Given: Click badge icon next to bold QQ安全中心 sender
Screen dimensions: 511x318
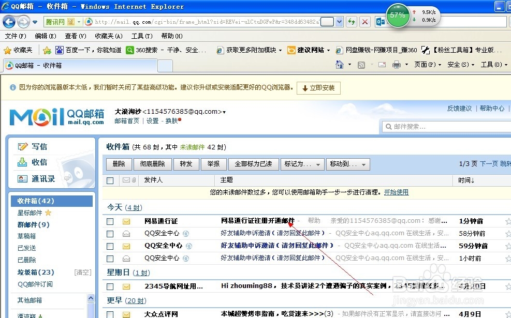Looking at the screenshot, I should (188, 246).
